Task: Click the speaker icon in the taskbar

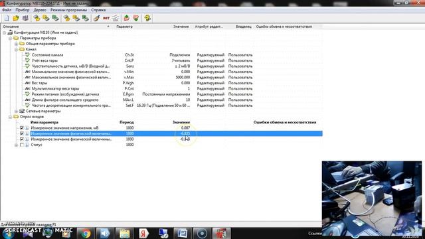Action: (105, 233)
